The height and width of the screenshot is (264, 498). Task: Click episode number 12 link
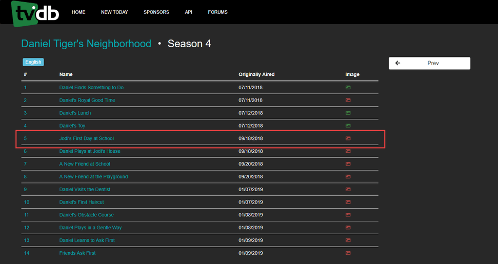(27, 228)
